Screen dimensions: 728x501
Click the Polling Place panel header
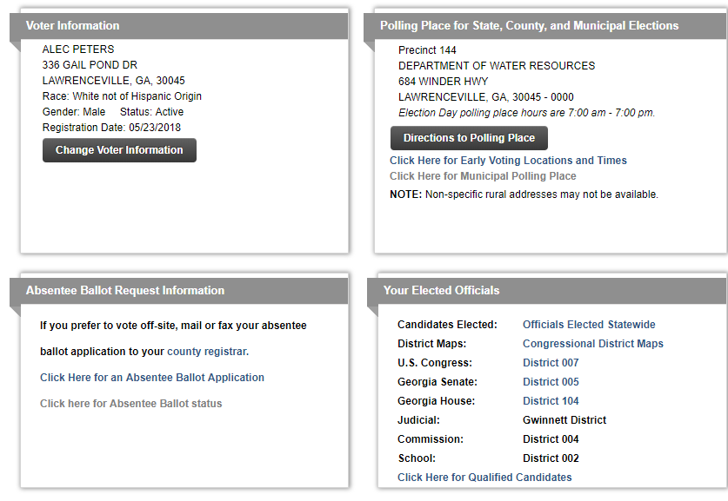(x=545, y=26)
